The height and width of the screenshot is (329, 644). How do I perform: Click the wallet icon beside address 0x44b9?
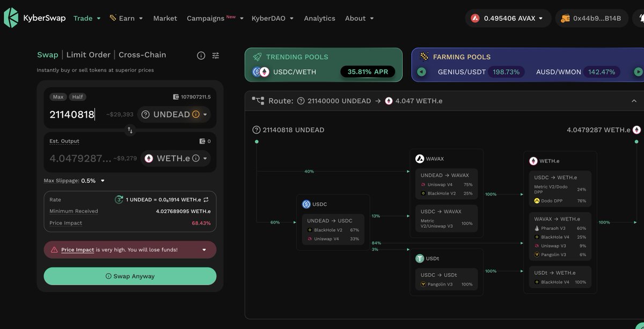click(565, 18)
